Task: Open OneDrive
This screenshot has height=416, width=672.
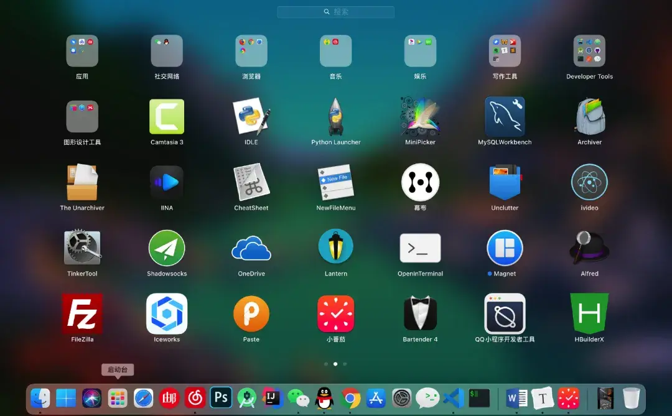Action: coord(251,247)
